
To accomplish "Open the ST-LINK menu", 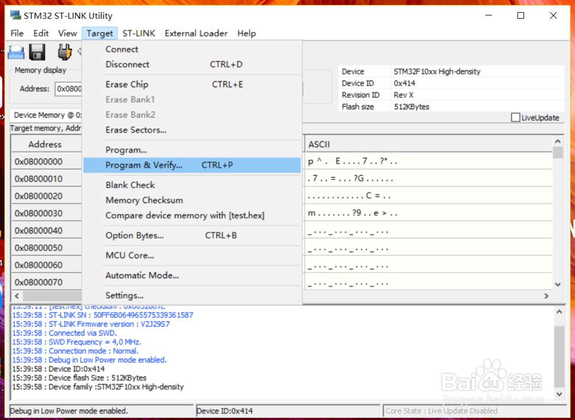I will tap(139, 33).
